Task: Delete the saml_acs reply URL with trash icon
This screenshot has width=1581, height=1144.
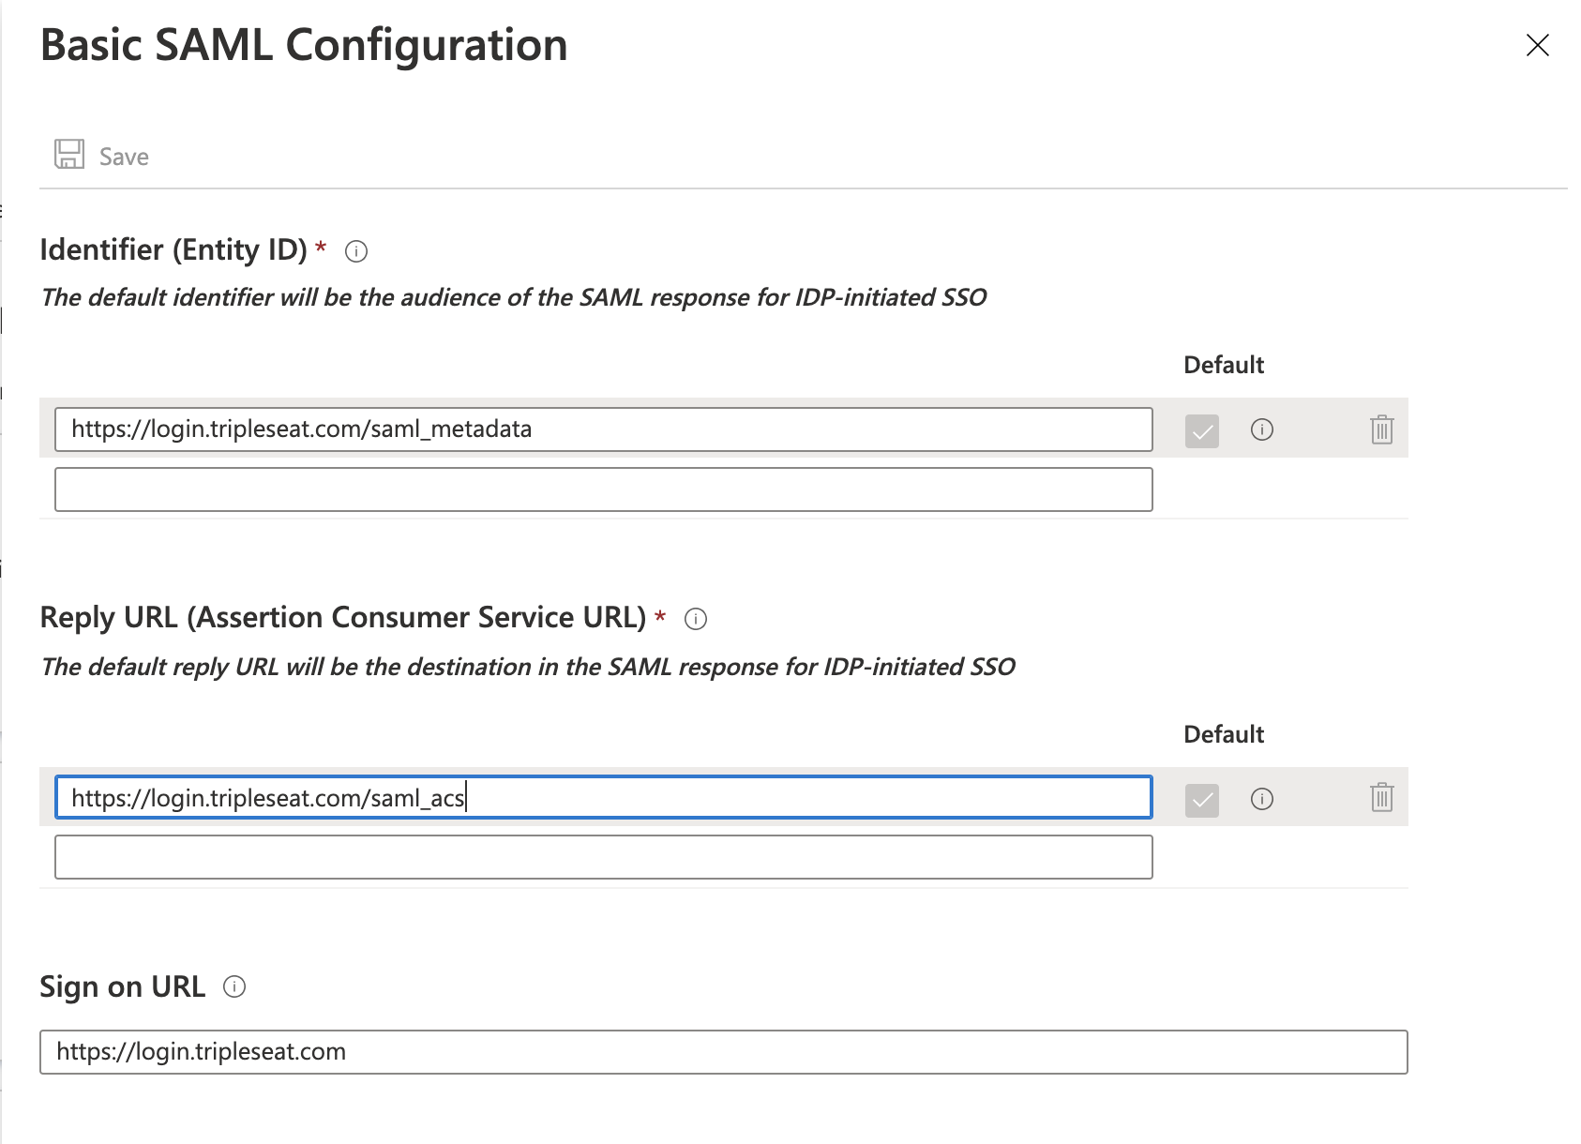Action: tap(1382, 797)
